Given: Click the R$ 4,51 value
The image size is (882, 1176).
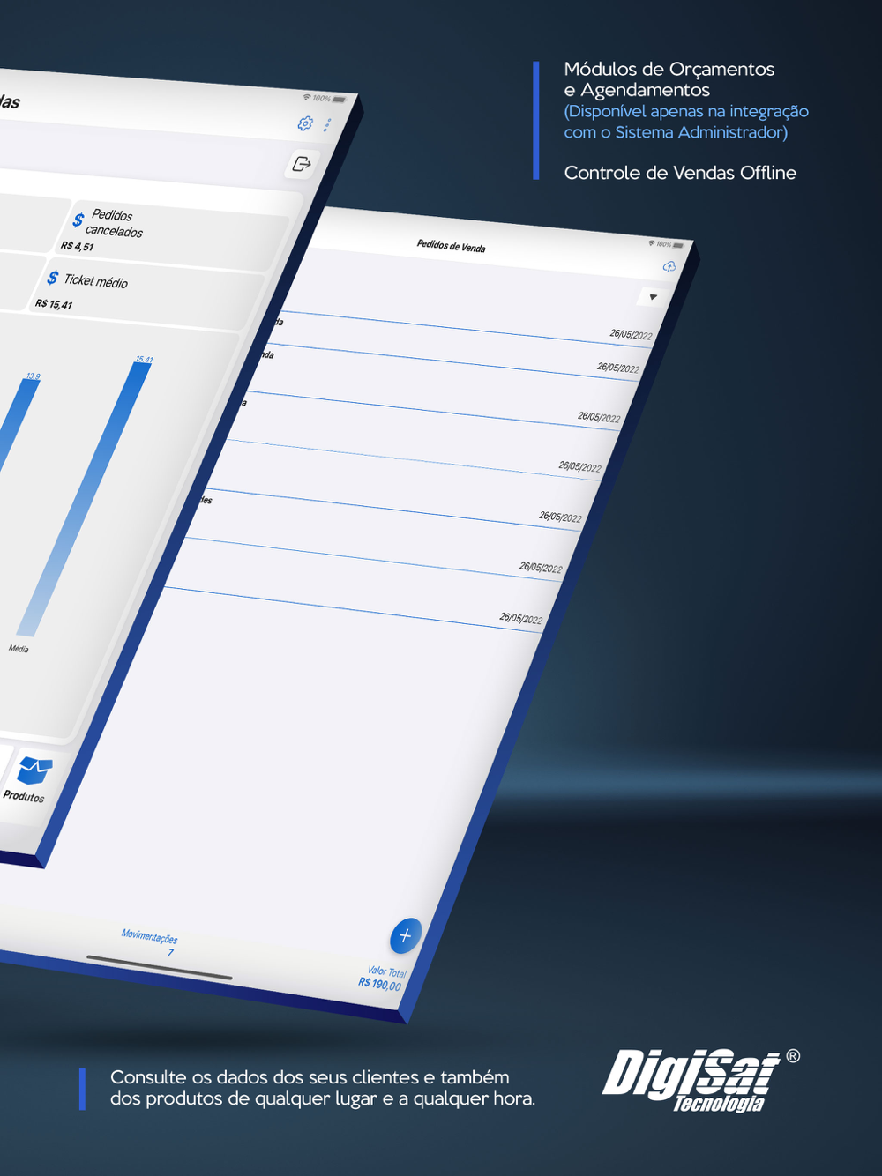Looking at the screenshot, I should coord(78,246).
